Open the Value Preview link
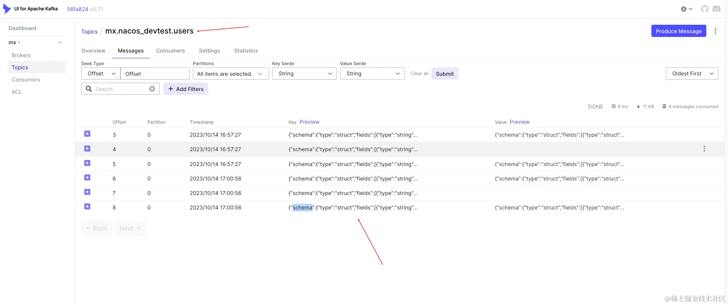This screenshot has width=728, height=305. tap(520, 122)
